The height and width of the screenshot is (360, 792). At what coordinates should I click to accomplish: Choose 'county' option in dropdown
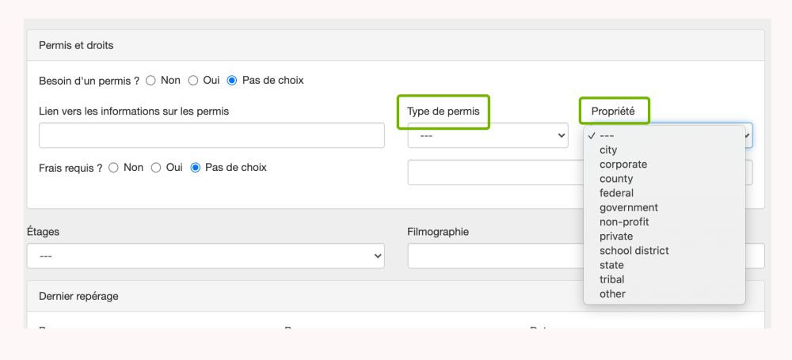click(616, 179)
